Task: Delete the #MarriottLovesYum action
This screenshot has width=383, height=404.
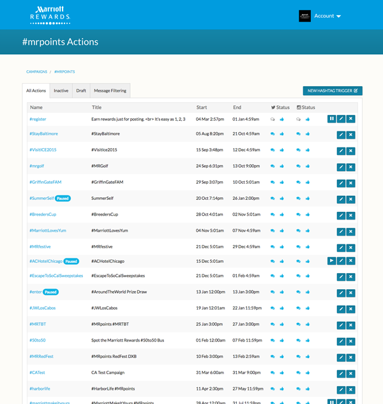Action: (x=350, y=232)
